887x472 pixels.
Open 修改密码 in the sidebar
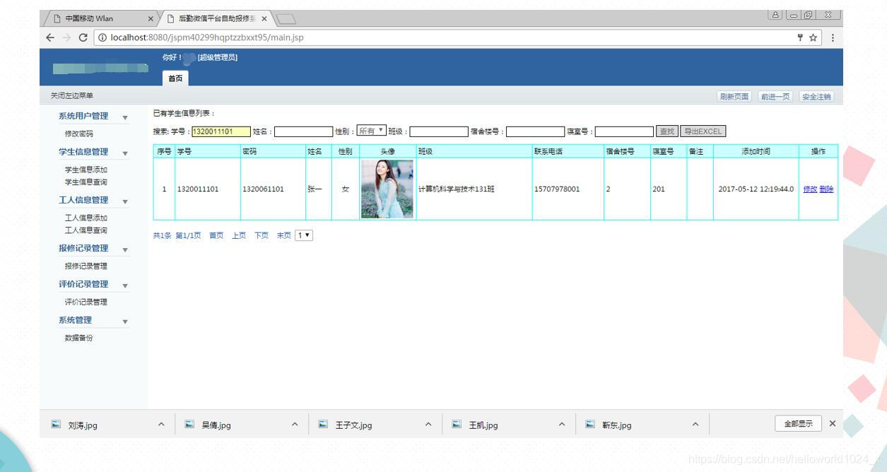[x=79, y=134]
